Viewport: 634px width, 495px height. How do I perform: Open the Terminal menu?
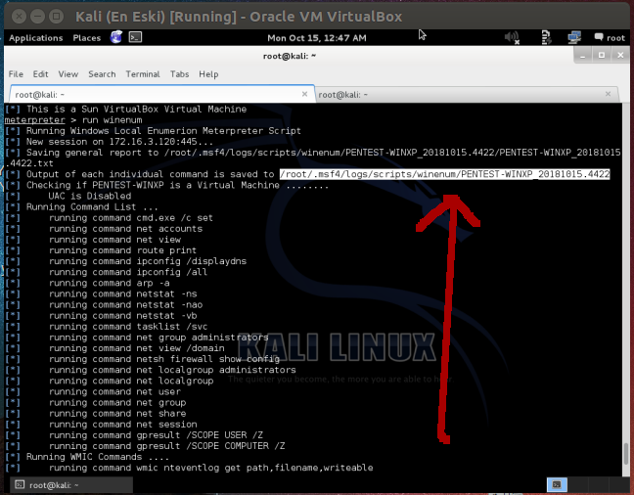click(143, 74)
